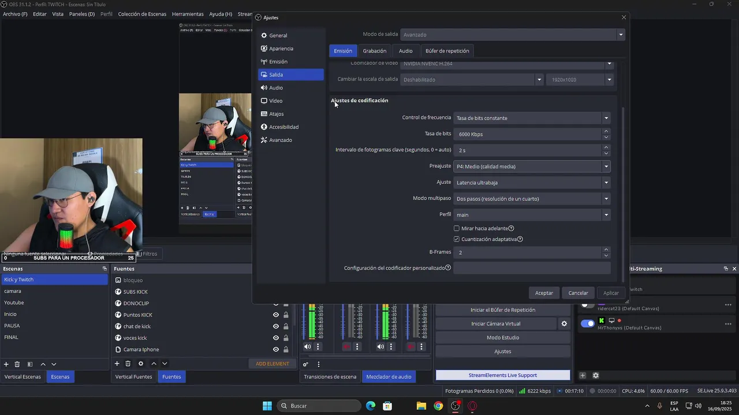Screen dimensions: 739x415
Task: Click Iniciar Cámara Virtual button
Action: (x=495, y=324)
